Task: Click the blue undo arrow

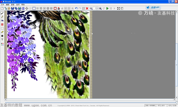Action: click(x=76, y=8)
